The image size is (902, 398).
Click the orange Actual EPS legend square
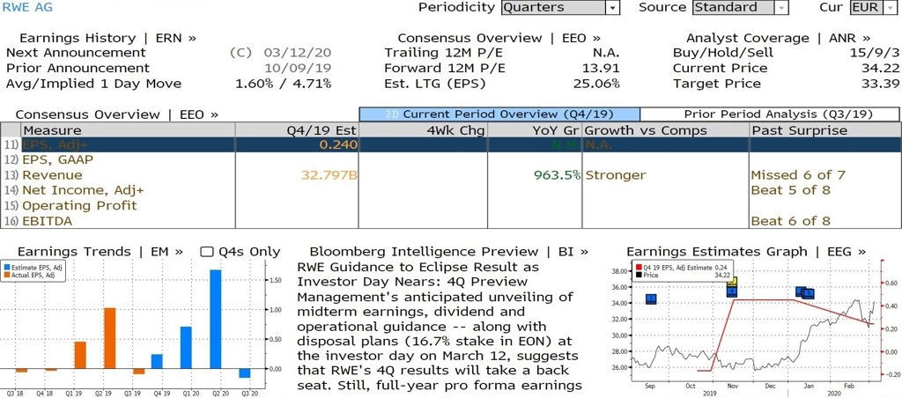click(x=6, y=276)
